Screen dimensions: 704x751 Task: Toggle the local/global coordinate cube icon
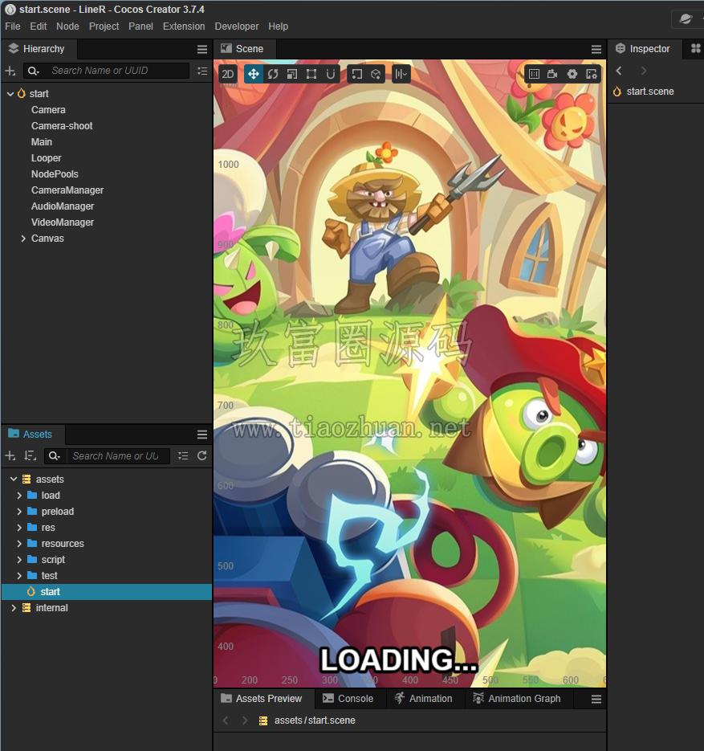(x=376, y=74)
